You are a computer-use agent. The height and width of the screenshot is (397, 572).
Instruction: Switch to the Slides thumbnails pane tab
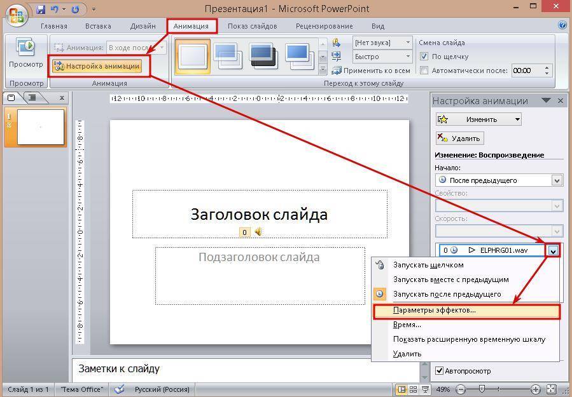(11, 98)
